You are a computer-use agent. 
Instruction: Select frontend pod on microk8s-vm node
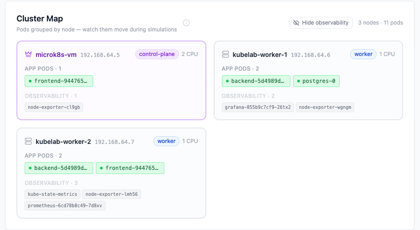coord(59,81)
